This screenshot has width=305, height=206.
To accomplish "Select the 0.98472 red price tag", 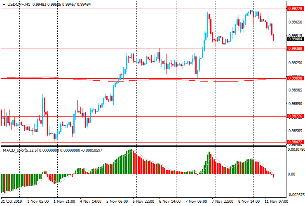I will point(295,142).
